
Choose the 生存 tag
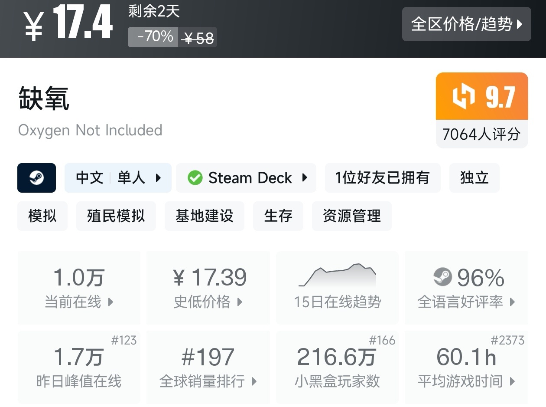pos(278,216)
